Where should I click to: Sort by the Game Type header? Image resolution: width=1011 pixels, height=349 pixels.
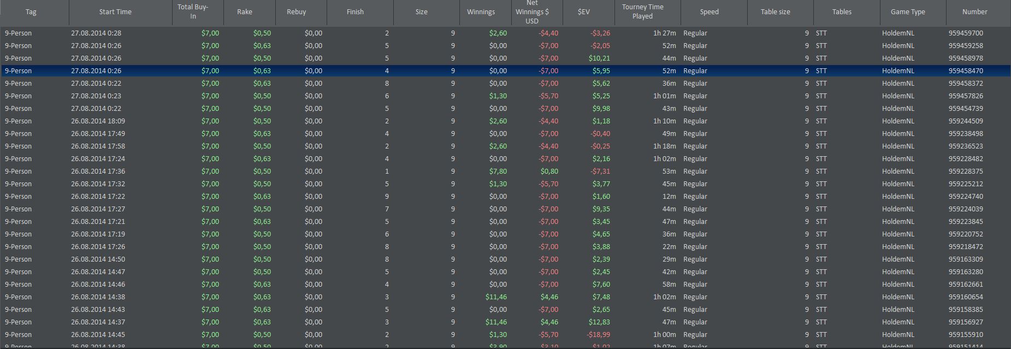point(908,12)
